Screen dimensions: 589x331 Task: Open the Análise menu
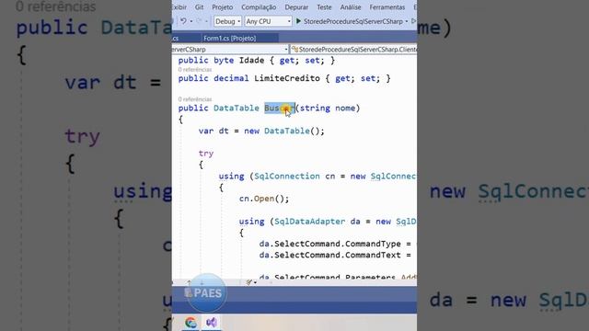click(351, 7)
